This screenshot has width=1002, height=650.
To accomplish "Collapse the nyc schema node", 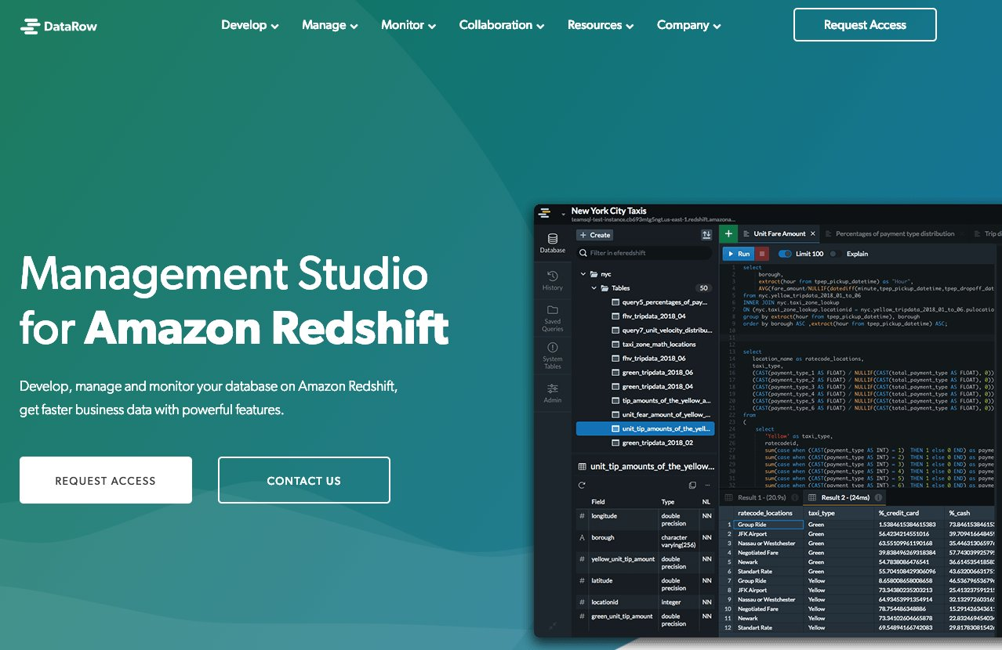I will [583, 274].
